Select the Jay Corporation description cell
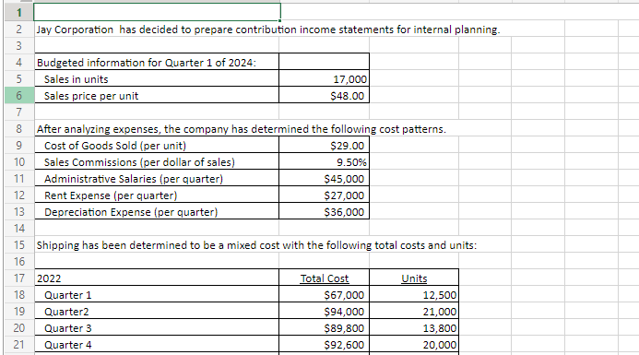Image resolution: width=639 pixels, height=355 pixels. (268, 30)
